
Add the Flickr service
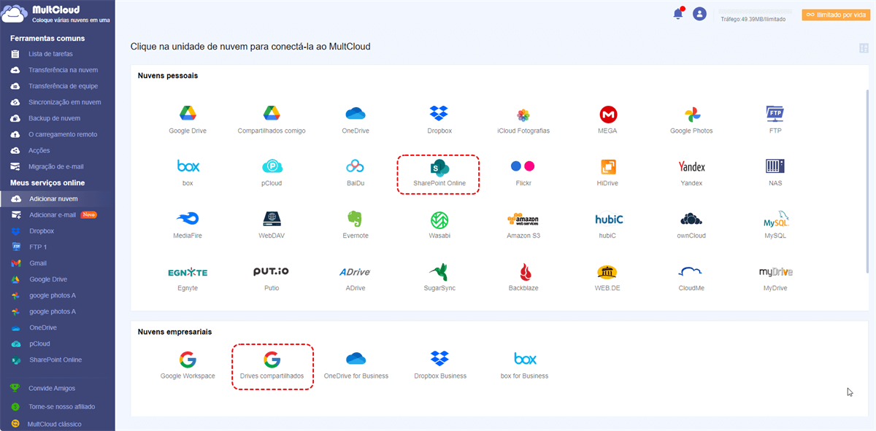[523, 172]
